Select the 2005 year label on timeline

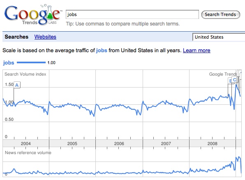[72, 143]
